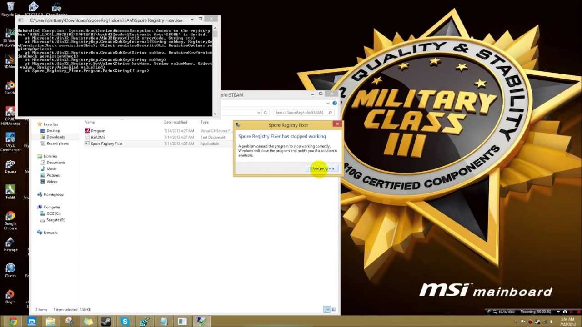Open the Foldit desktop icon
The image size is (582, 327).
pyautogui.click(x=10, y=192)
